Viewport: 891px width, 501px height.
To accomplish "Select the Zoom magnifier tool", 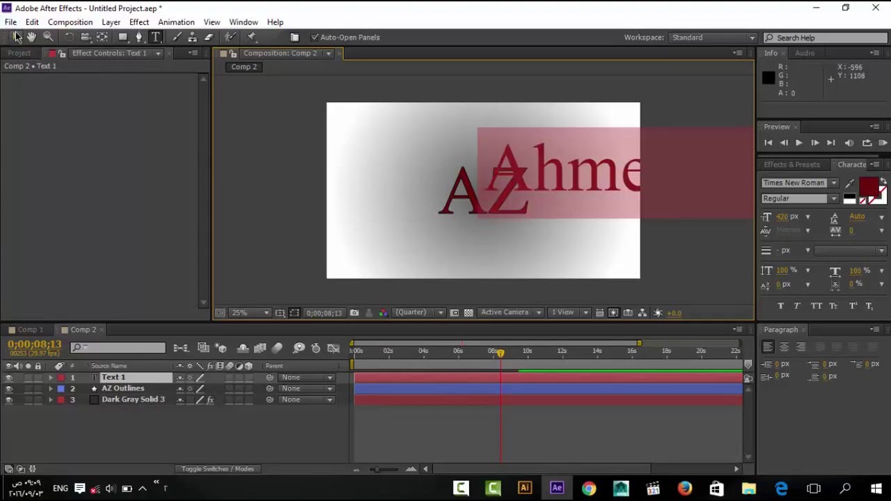I will tap(48, 37).
